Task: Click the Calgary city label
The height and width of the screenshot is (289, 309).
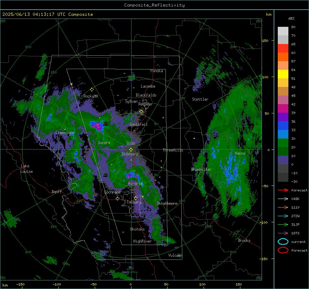Action: 134,202
